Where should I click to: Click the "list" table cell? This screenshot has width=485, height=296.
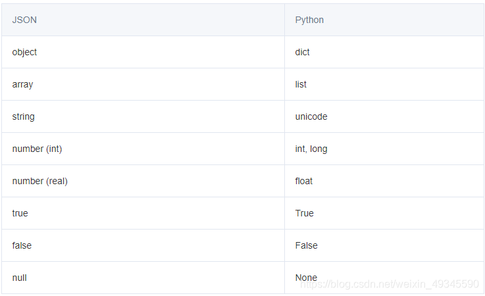[301, 84]
